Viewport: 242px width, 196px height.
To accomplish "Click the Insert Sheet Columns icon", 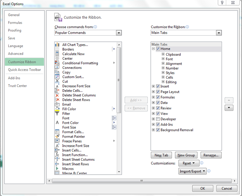I will (57, 159).
